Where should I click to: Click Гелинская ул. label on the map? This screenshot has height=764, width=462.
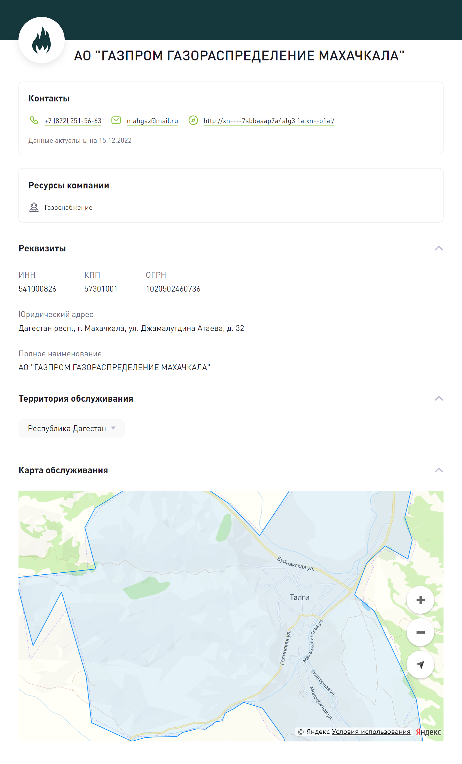tap(285, 648)
